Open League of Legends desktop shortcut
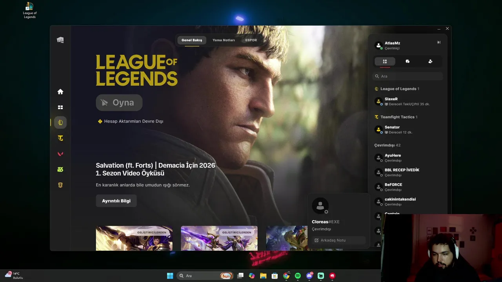The width and height of the screenshot is (502, 282). tap(29, 10)
